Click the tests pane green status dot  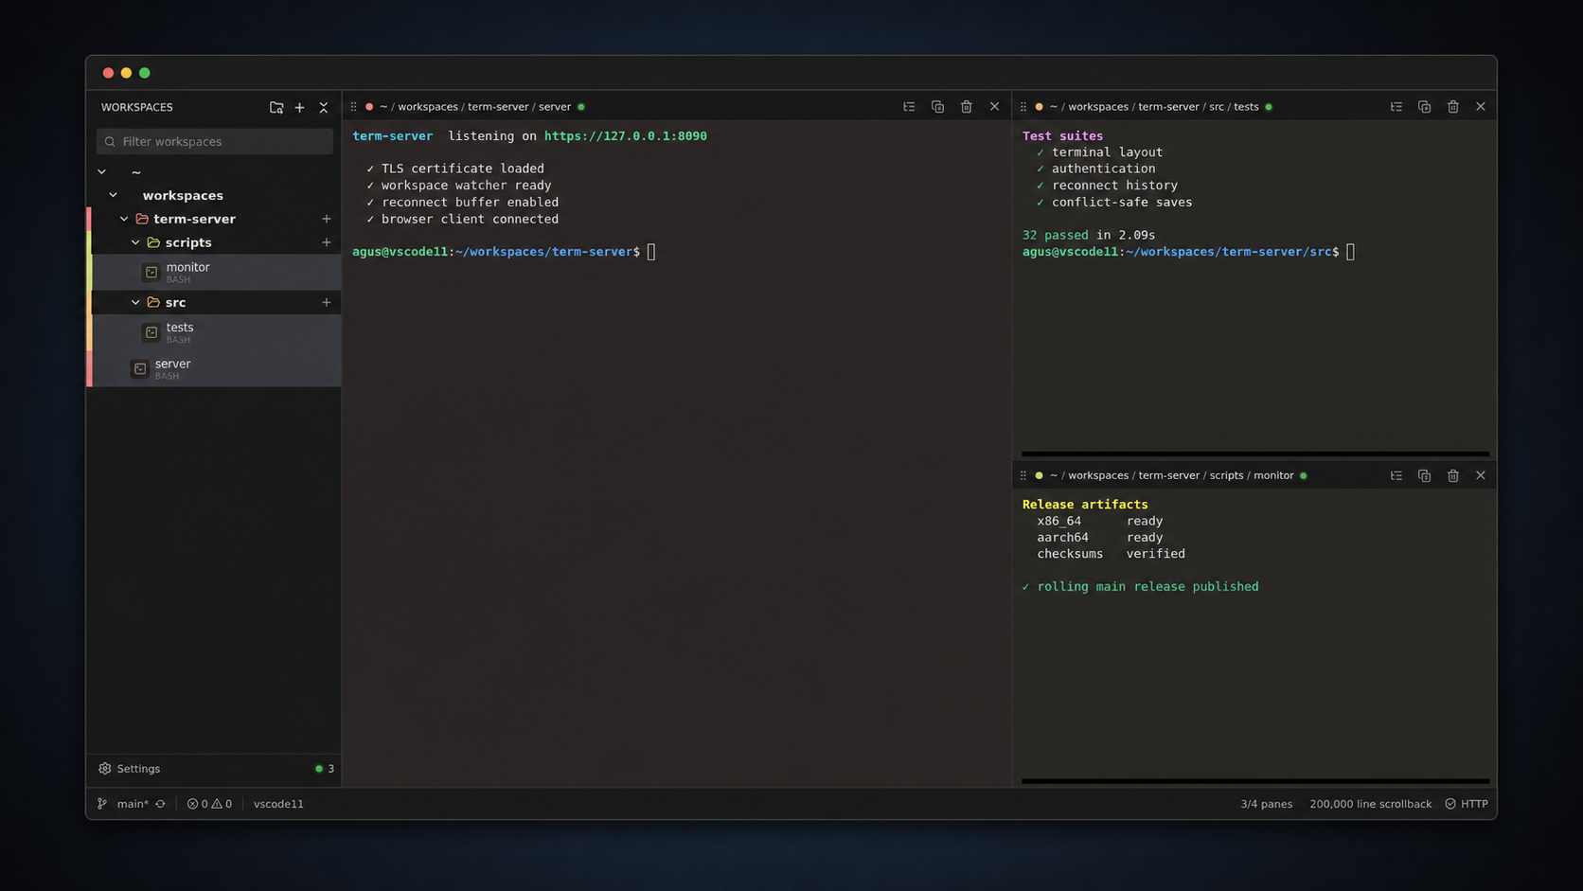[1269, 107]
